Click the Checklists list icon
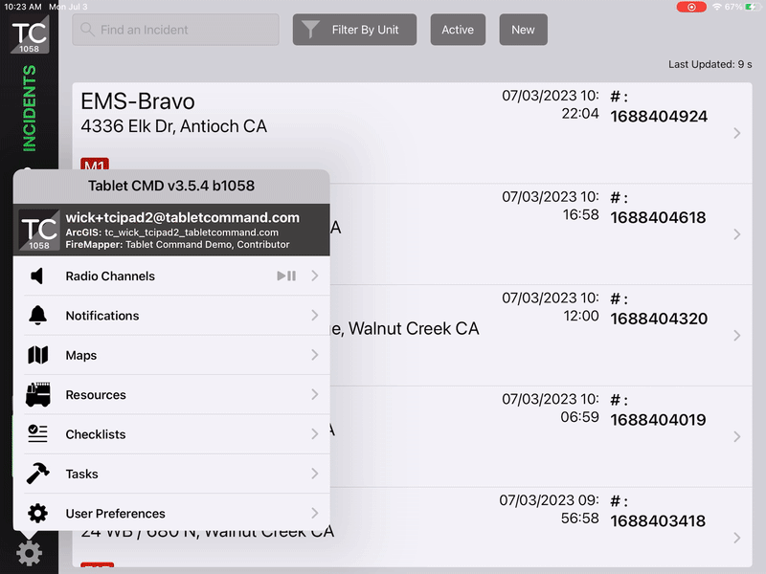 [37, 434]
